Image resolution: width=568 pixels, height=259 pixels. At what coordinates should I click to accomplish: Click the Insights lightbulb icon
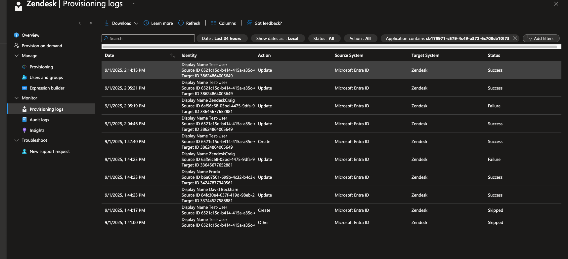tap(24, 130)
